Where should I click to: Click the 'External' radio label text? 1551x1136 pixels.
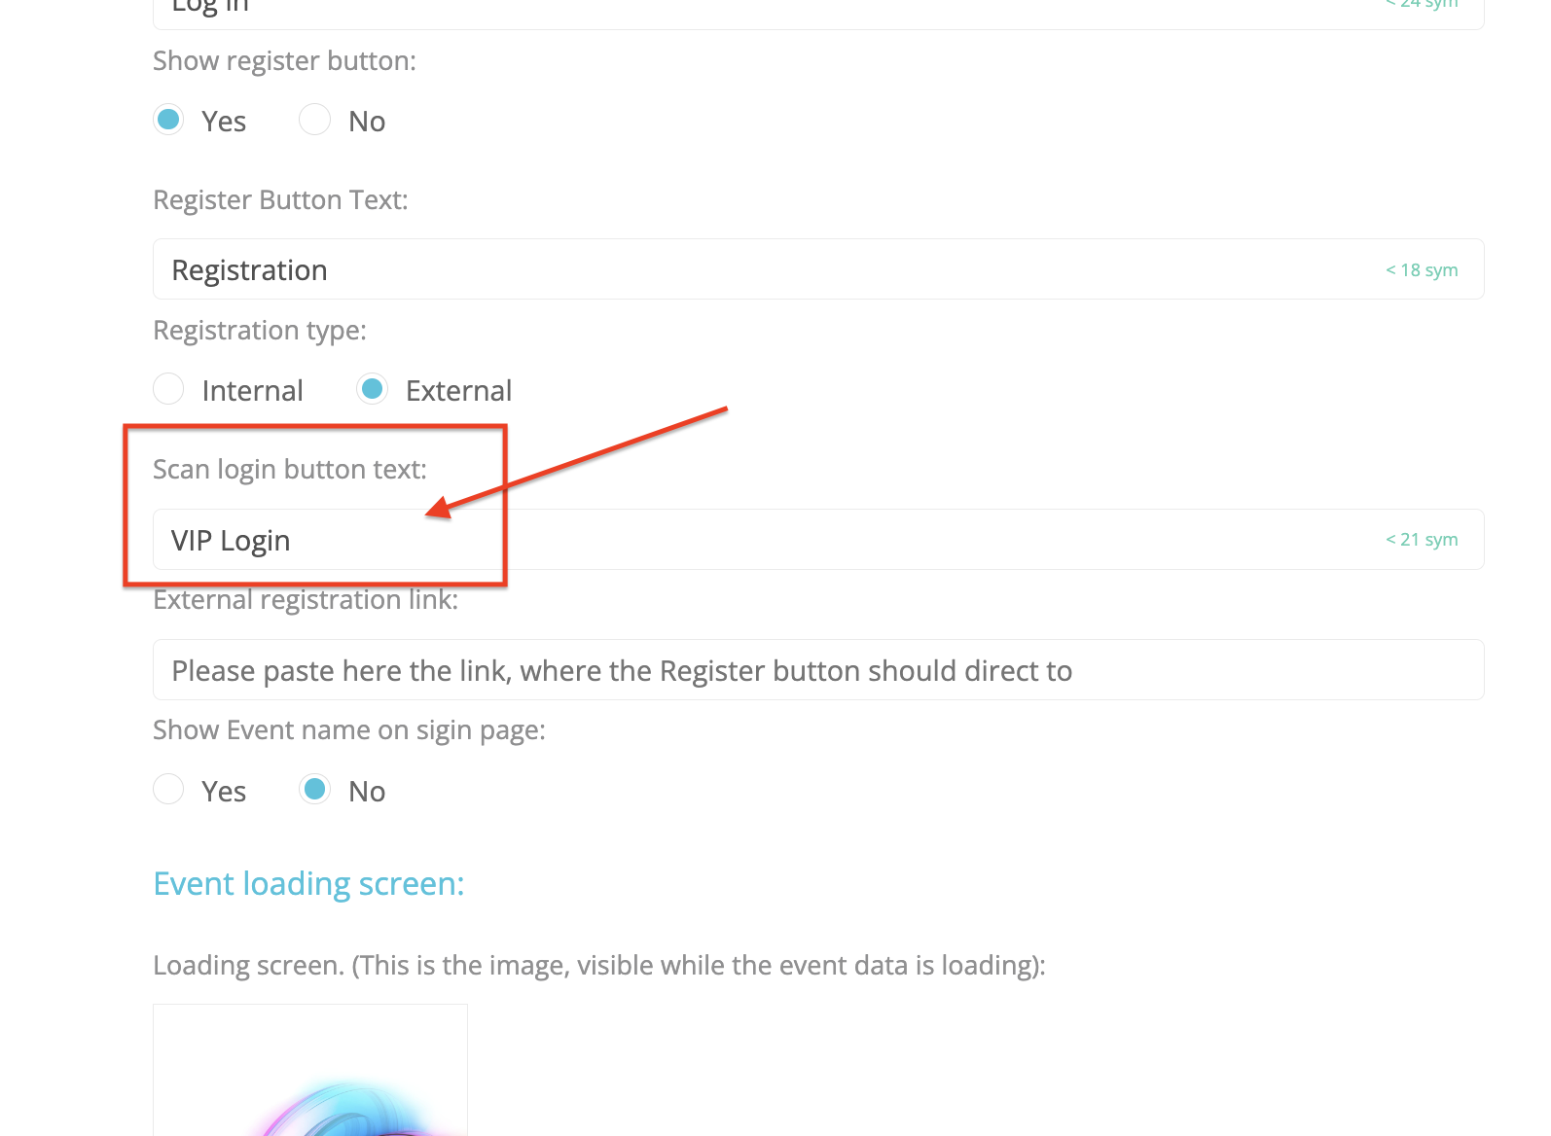(458, 391)
